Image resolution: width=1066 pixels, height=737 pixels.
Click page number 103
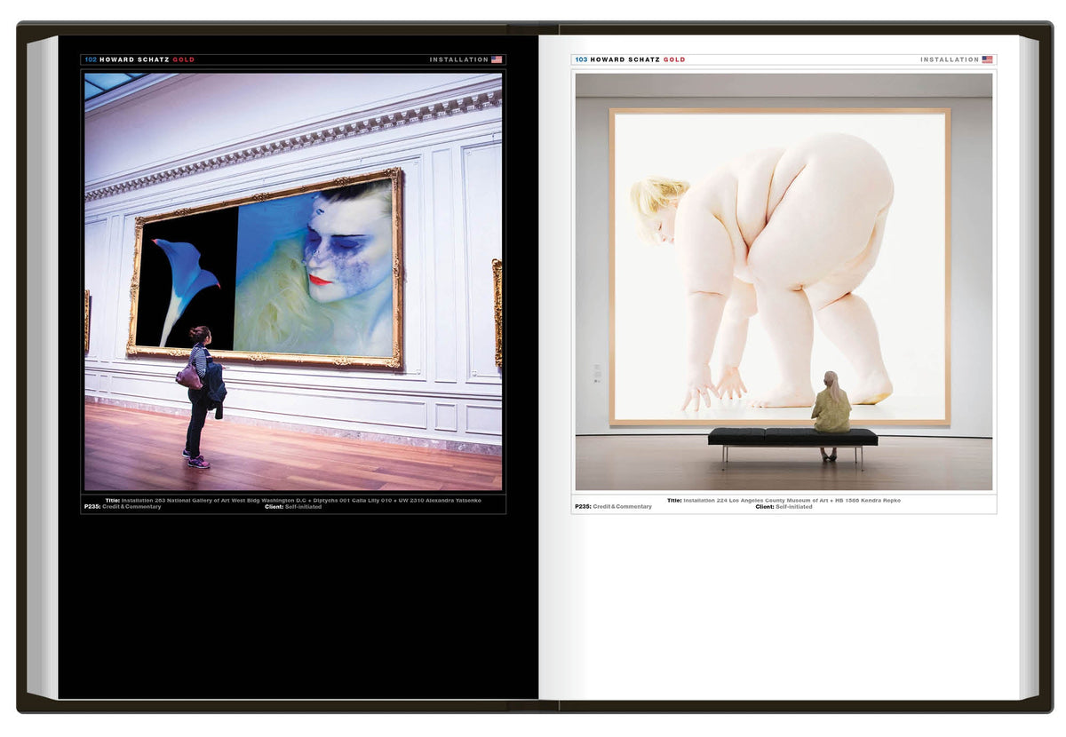pyautogui.click(x=581, y=59)
